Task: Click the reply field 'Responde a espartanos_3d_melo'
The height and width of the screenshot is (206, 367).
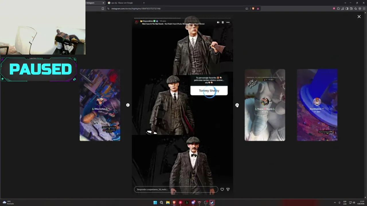Action: (176, 189)
